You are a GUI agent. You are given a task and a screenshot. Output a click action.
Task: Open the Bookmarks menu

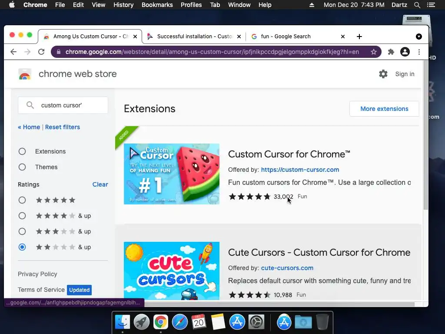tap(157, 5)
